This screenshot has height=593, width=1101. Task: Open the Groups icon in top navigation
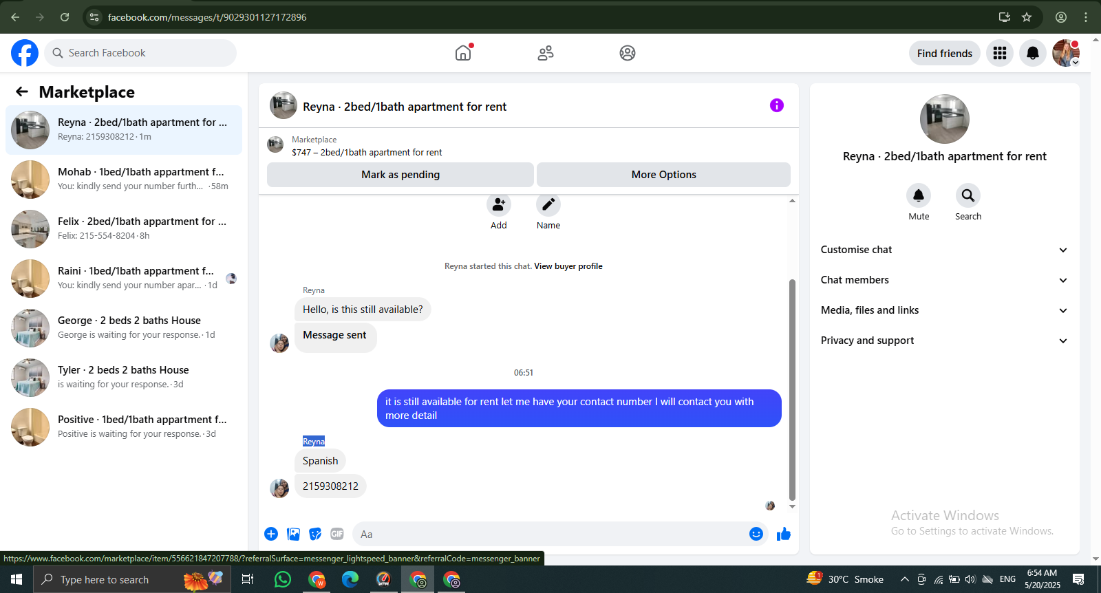(628, 53)
